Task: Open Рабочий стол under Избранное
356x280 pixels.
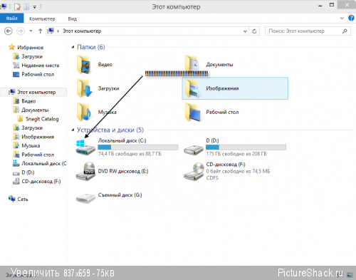Action: pyautogui.click(x=38, y=74)
